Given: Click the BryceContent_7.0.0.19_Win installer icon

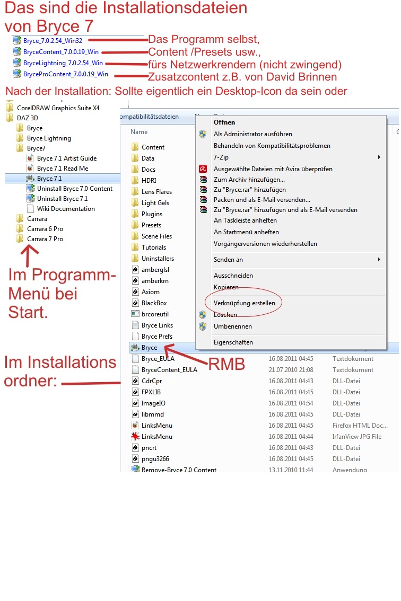Looking at the screenshot, I should coord(17,51).
